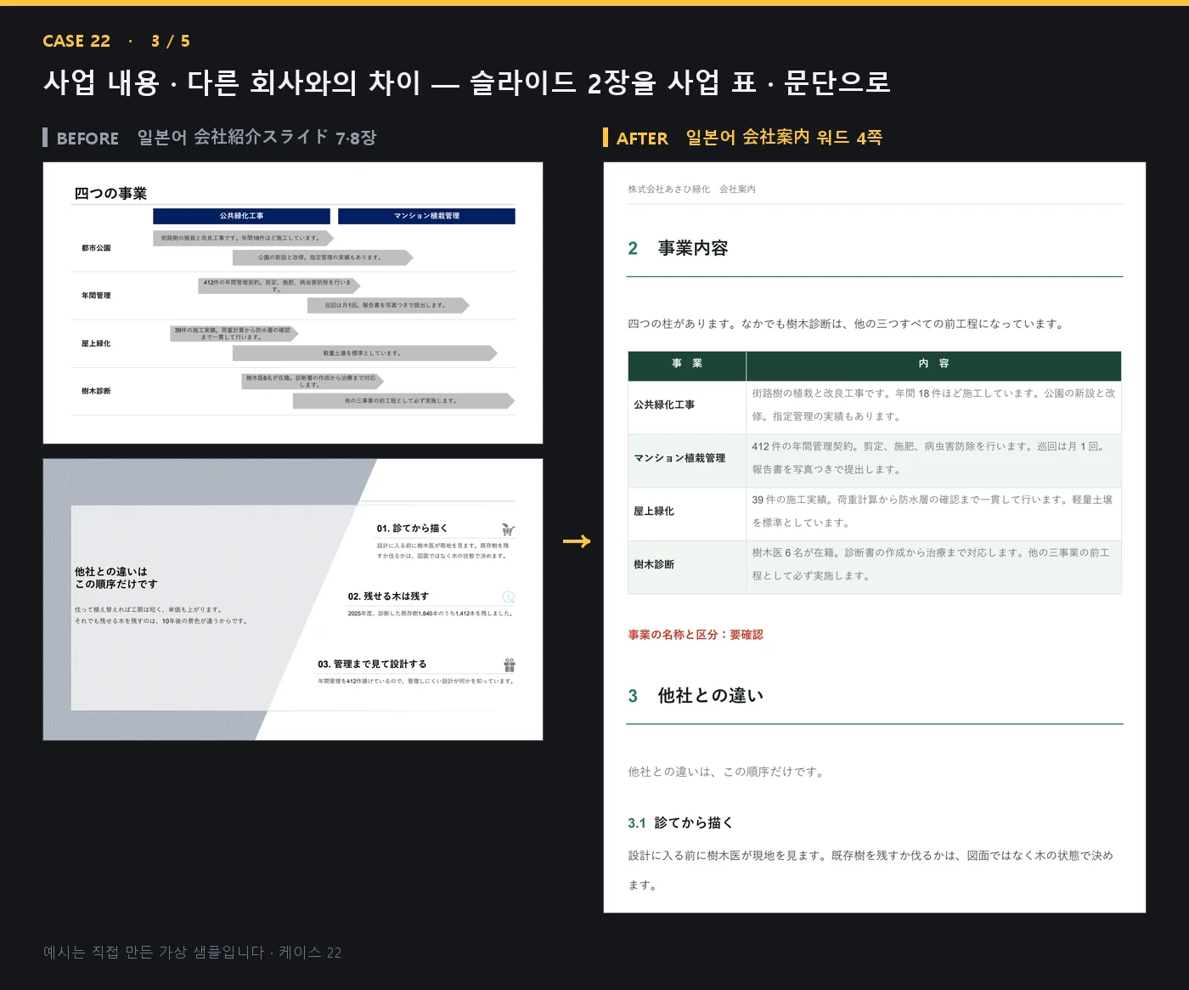Select the 02. 残せる木は残す heading
1189x990 pixels.
pos(388,597)
